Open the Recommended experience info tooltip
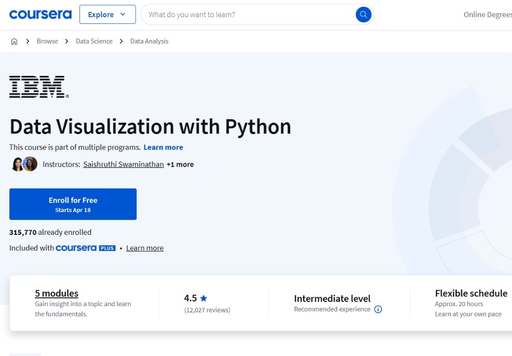Image resolution: width=512 pixels, height=356 pixels. [x=378, y=309]
